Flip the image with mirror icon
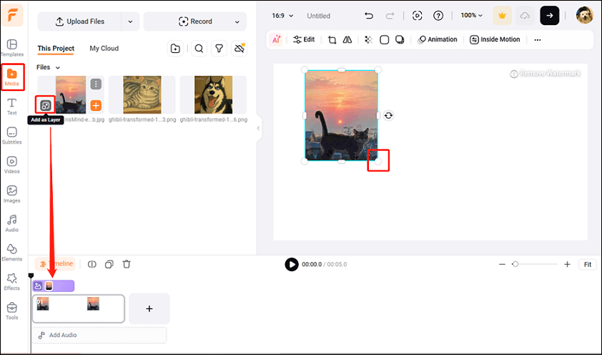Viewport: 602px width, 355px height. pyautogui.click(x=347, y=39)
